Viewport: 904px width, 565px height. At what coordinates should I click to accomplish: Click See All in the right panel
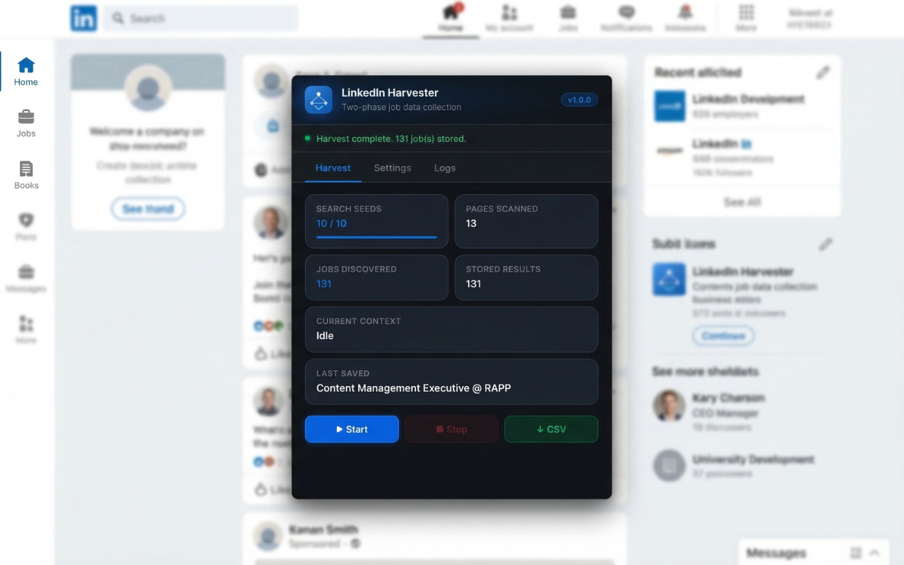point(742,202)
